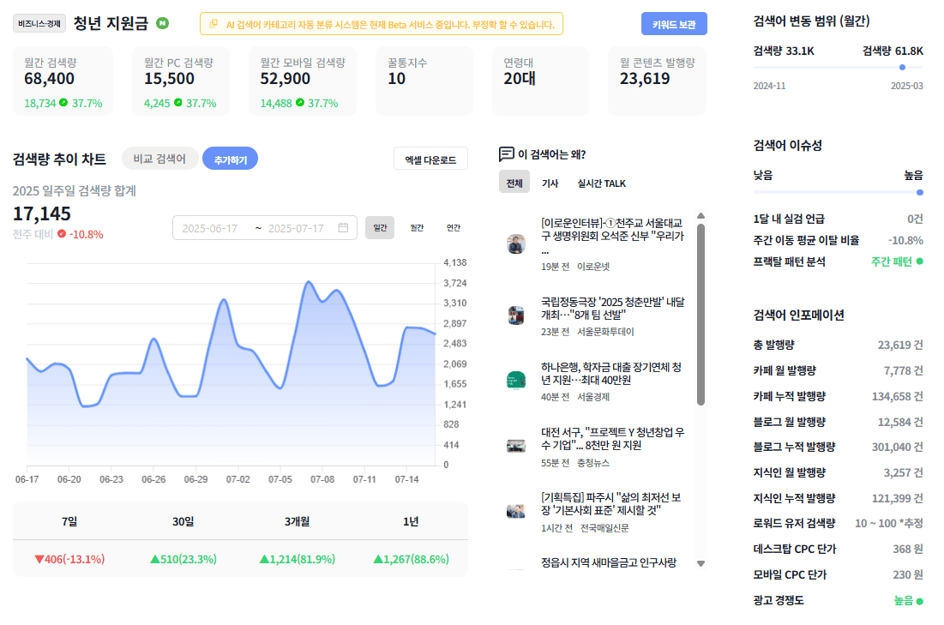Click the scroll-down arrow of the news list
This screenshot has height=625, width=944.
[700, 563]
